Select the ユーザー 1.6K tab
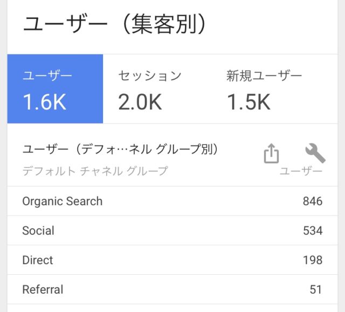The height and width of the screenshot is (312, 345). click(55, 89)
